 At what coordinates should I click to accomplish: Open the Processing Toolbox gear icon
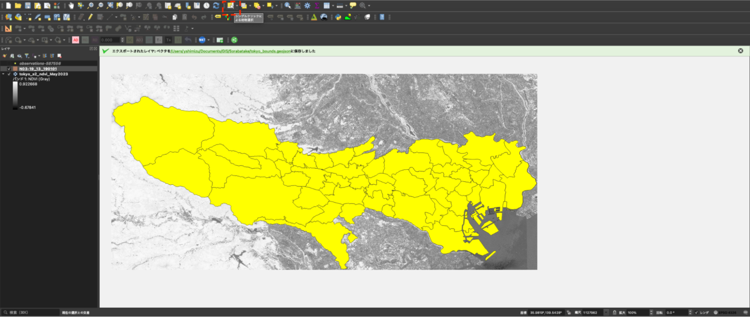[307, 5]
